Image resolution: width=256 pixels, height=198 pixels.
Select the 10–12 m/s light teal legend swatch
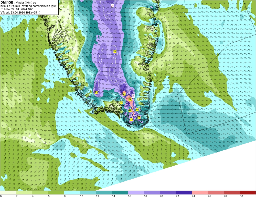(88, 193)
